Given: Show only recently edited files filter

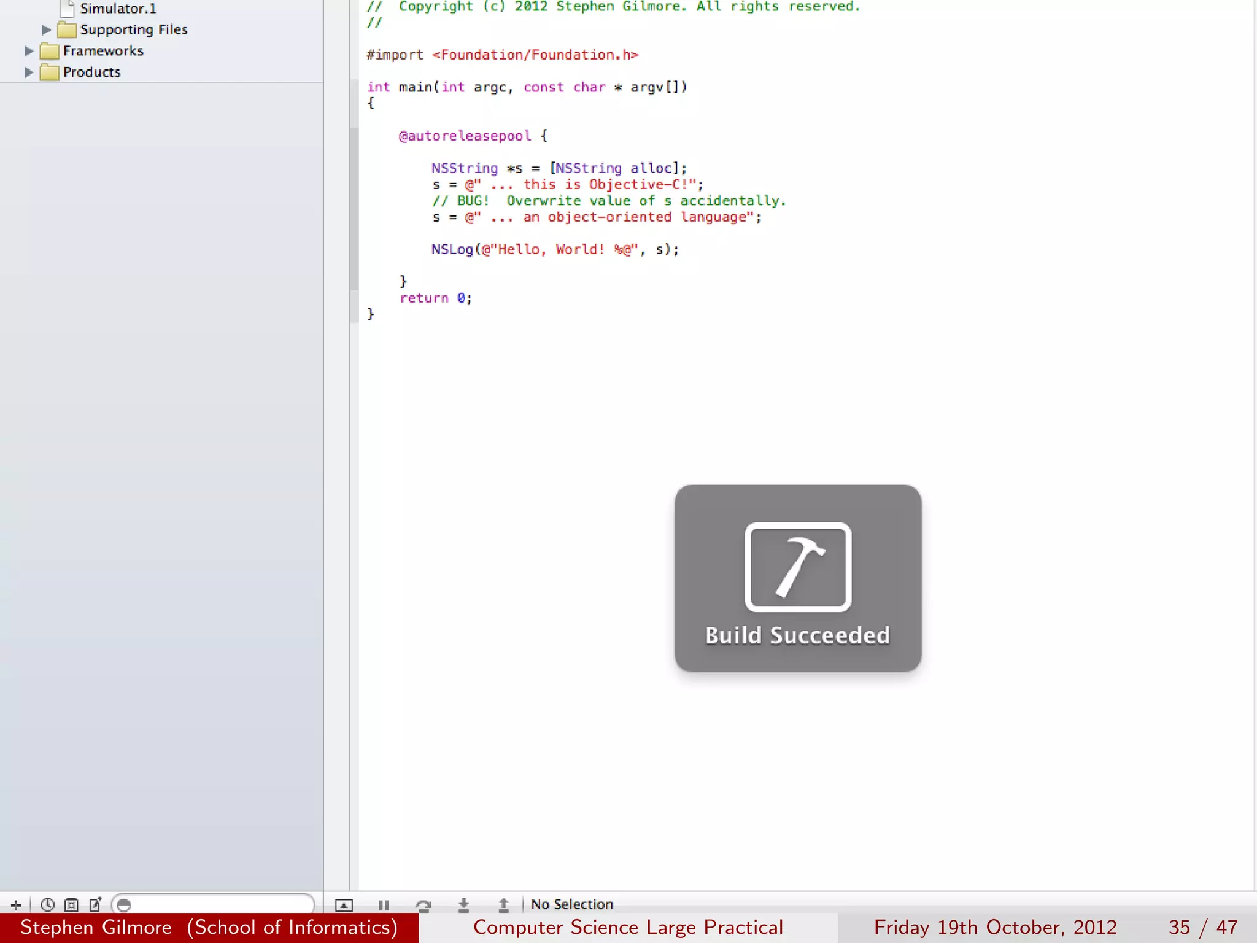Looking at the screenshot, I should click(47, 904).
